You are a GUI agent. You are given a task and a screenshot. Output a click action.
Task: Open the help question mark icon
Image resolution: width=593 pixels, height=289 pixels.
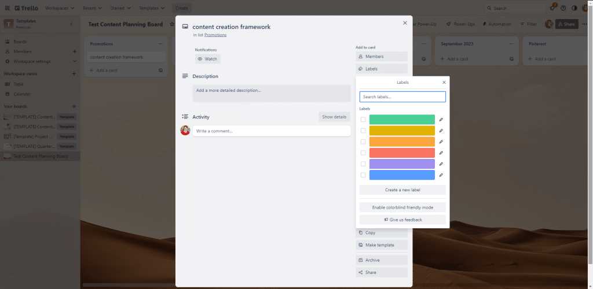pos(563,8)
